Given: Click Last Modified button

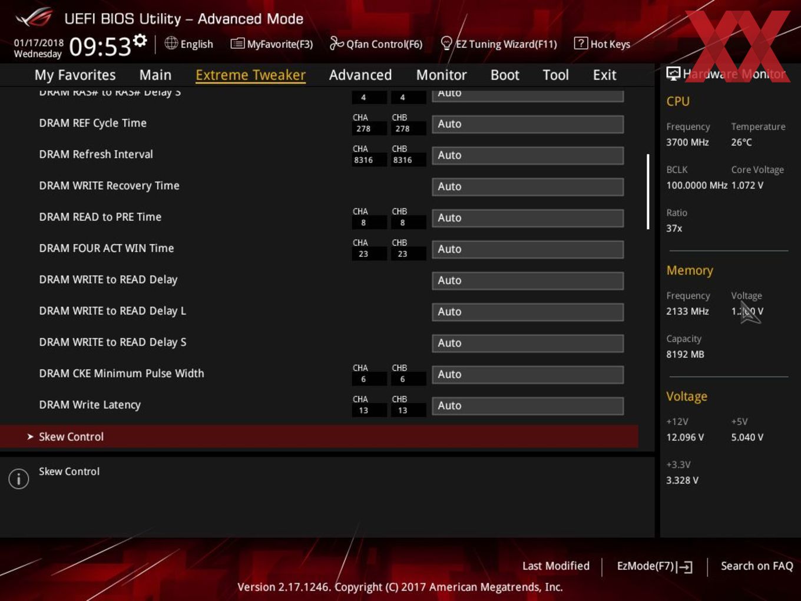Looking at the screenshot, I should pos(555,566).
